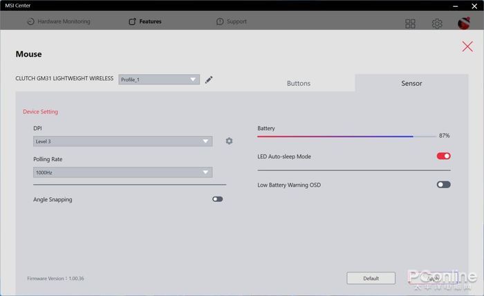The height and width of the screenshot is (296, 484).
Task: Expand the Profile_1 dropdown
Action: [159, 80]
